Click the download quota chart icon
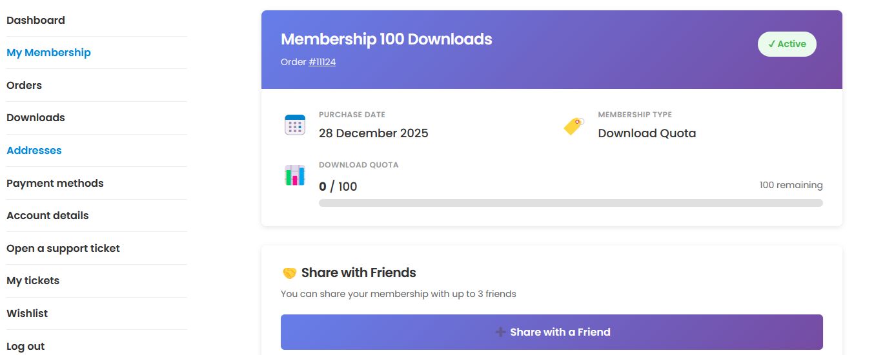894x355 pixels. click(295, 175)
